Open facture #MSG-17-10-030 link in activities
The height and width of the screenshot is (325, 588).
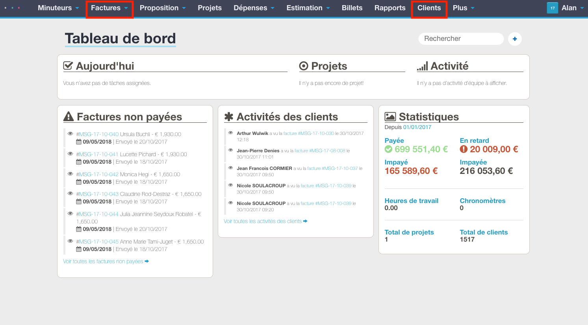(x=309, y=133)
